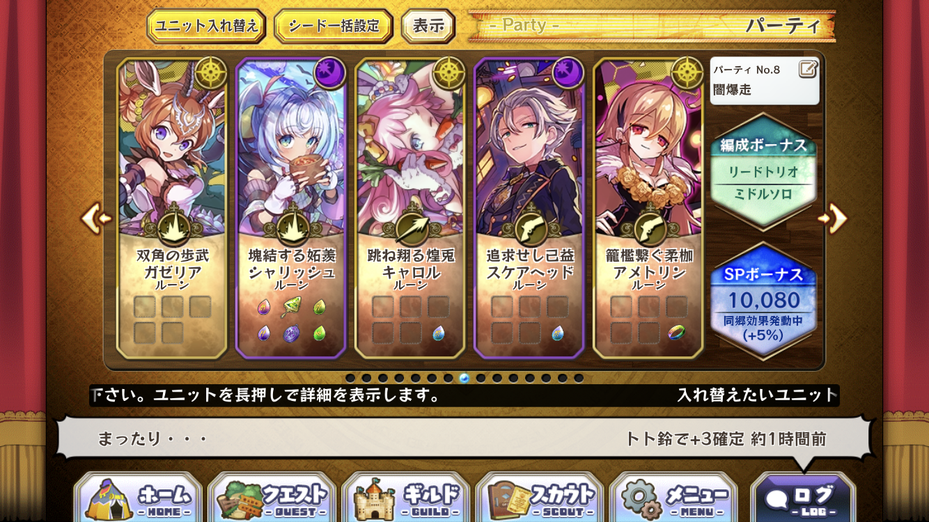The image size is (929, 522).
Task: Open the 表示 display options button
Action: 428,26
